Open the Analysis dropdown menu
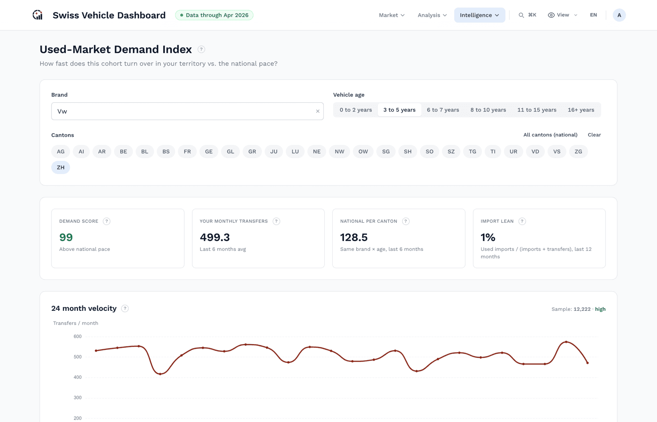The height and width of the screenshot is (422, 657). (432, 15)
